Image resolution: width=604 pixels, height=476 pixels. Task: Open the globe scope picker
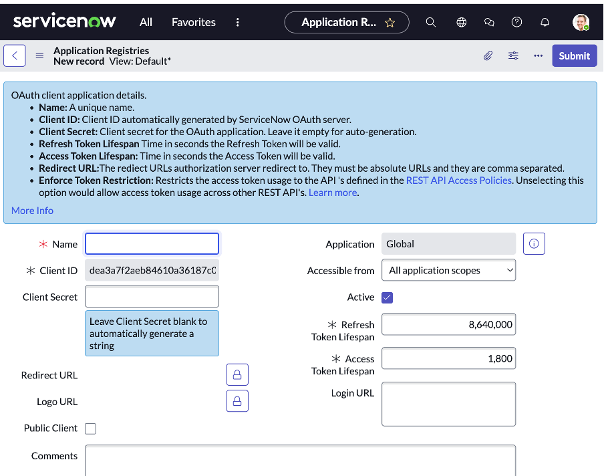[461, 22]
